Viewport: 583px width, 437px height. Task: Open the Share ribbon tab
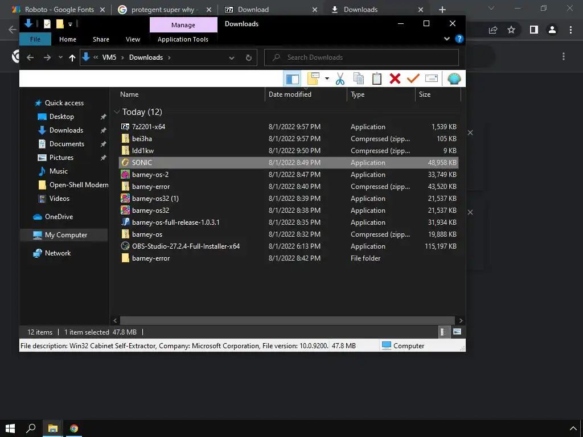[x=101, y=39]
